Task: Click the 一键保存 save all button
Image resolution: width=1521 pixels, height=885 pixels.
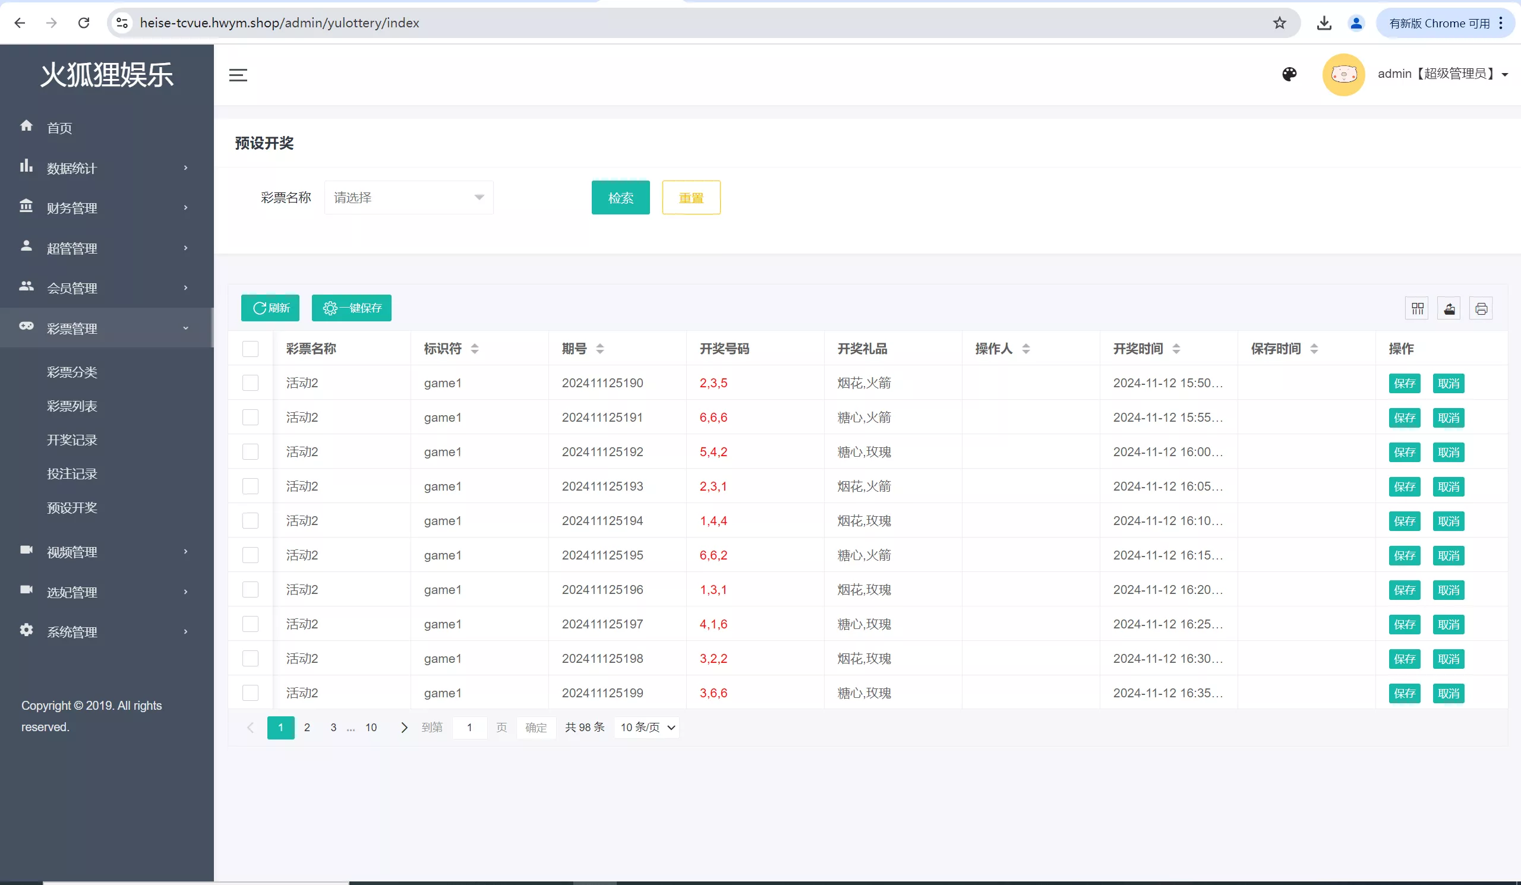Action: pos(352,308)
